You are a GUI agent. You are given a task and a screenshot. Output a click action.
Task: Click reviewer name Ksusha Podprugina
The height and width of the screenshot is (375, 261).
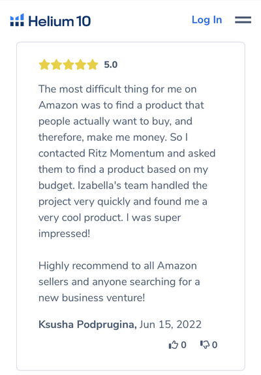tap(87, 325)
